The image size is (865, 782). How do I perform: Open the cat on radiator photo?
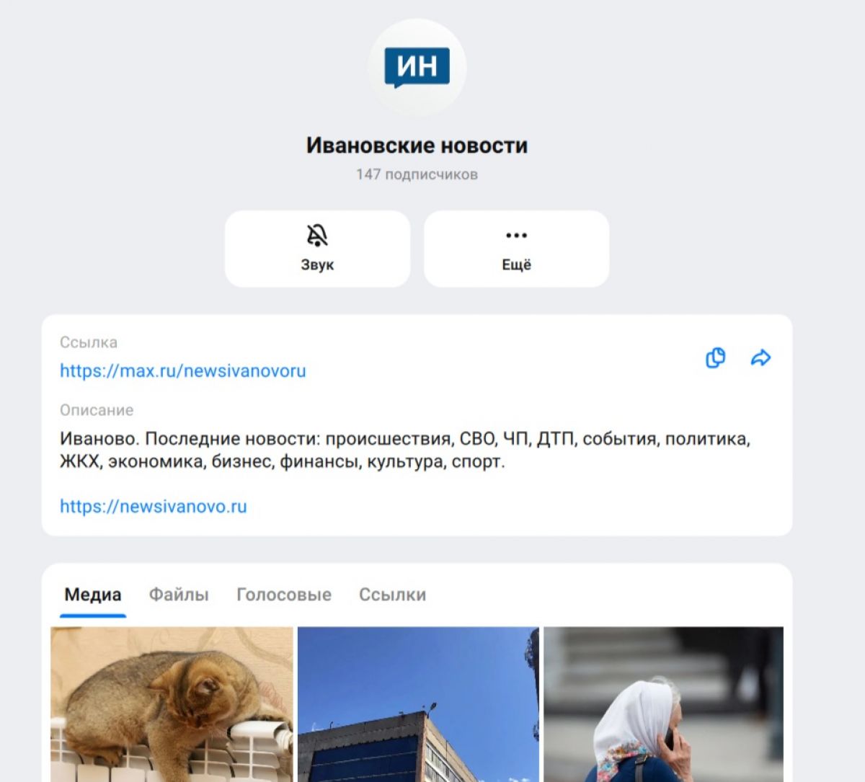pyautogui.click(x=172, y=704)
